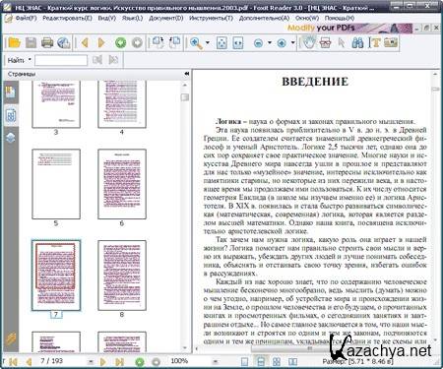Open the Layers side panel
The height and width of the screenshot is (369, 443).
coord(11,138)
